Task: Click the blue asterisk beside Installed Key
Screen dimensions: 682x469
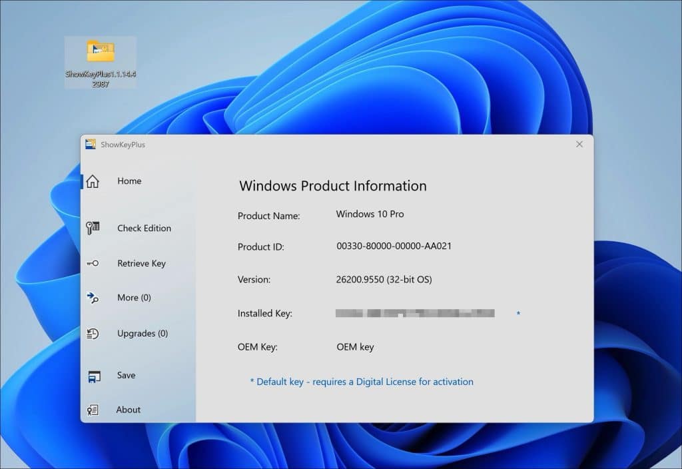Action: pos(518,313)
